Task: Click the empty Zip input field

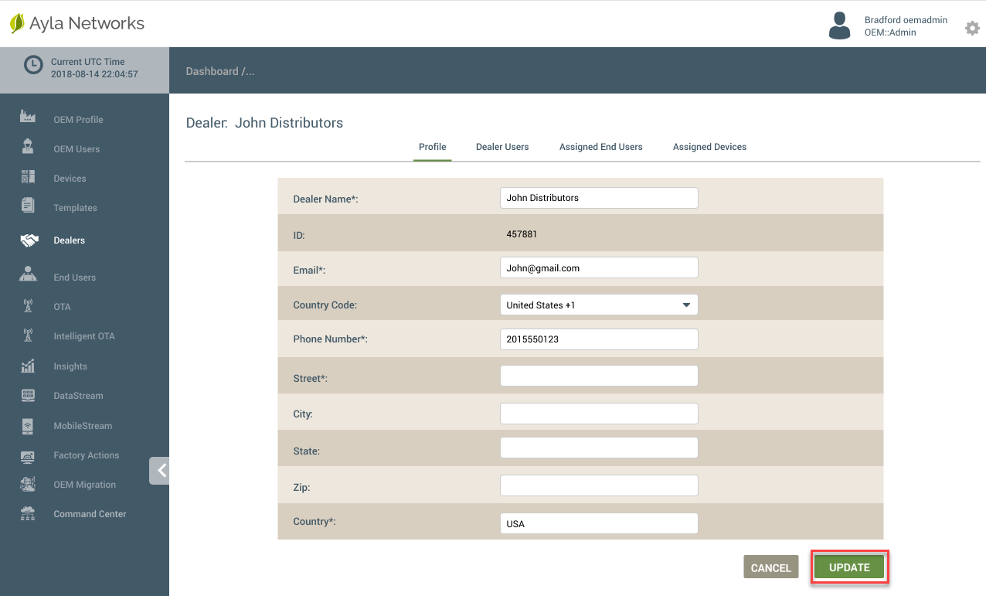Action: tap(599, 485)
